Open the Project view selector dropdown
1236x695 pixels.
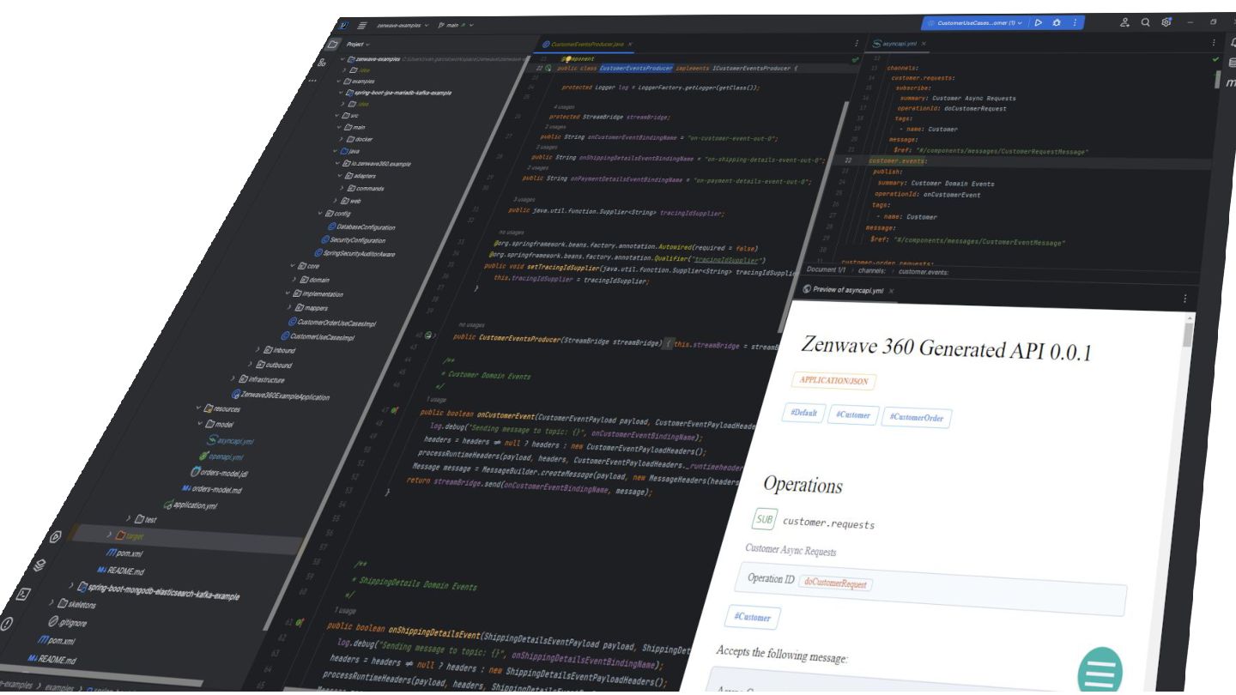click(x=358, y=44)
